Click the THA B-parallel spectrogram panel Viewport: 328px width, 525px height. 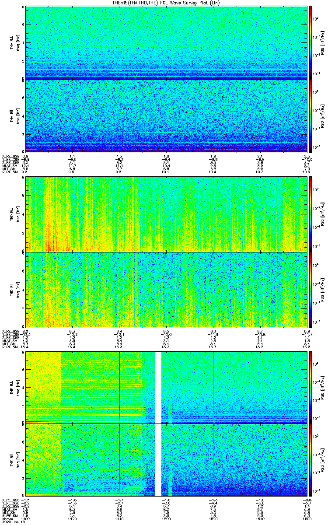(165, 116)
